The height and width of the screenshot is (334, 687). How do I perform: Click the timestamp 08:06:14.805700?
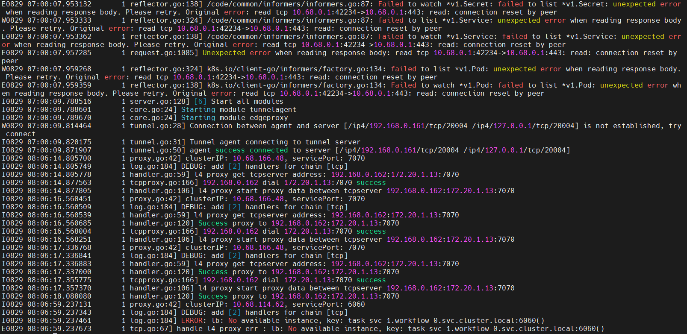pyautogui.click(x=59, y=158)
